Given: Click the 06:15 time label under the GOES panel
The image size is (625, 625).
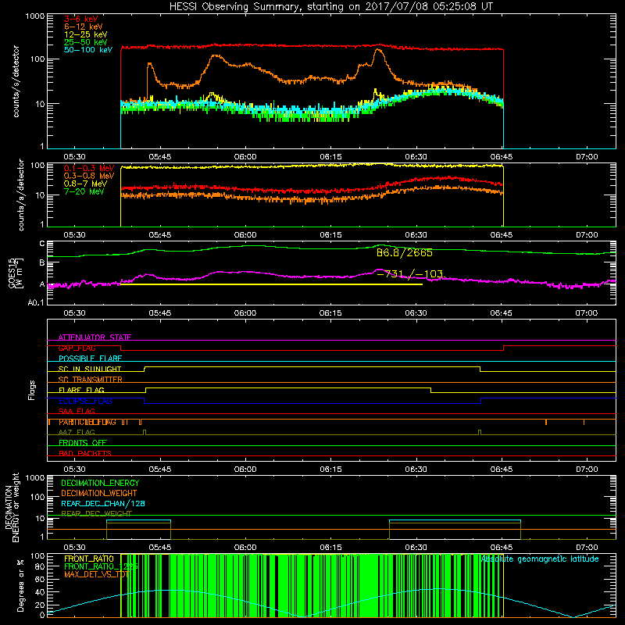Looking at the screenshot, I should click(330, 313).
